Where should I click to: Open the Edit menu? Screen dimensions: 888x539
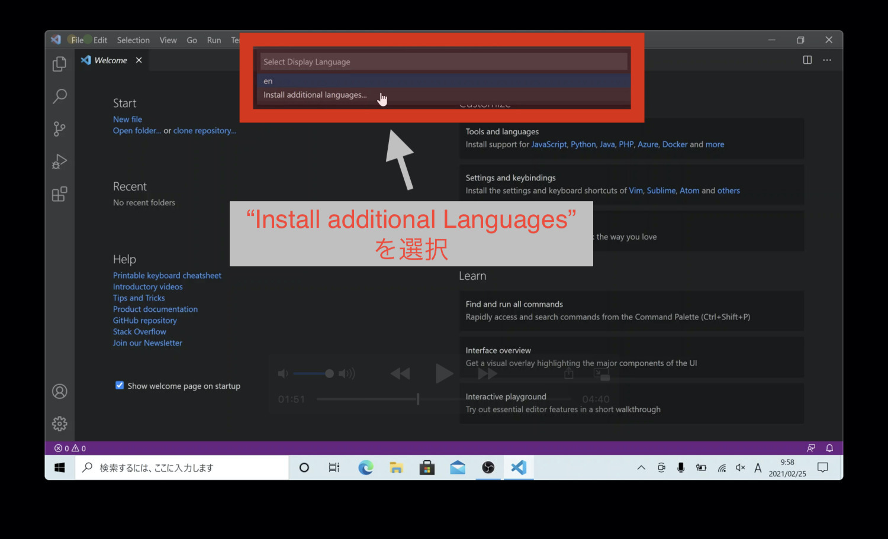[x=100, y=40]
